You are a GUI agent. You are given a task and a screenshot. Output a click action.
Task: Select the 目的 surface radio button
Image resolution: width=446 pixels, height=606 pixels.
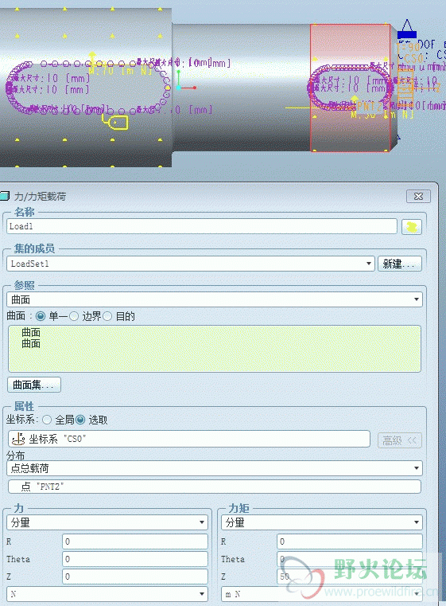click(107, 316)
